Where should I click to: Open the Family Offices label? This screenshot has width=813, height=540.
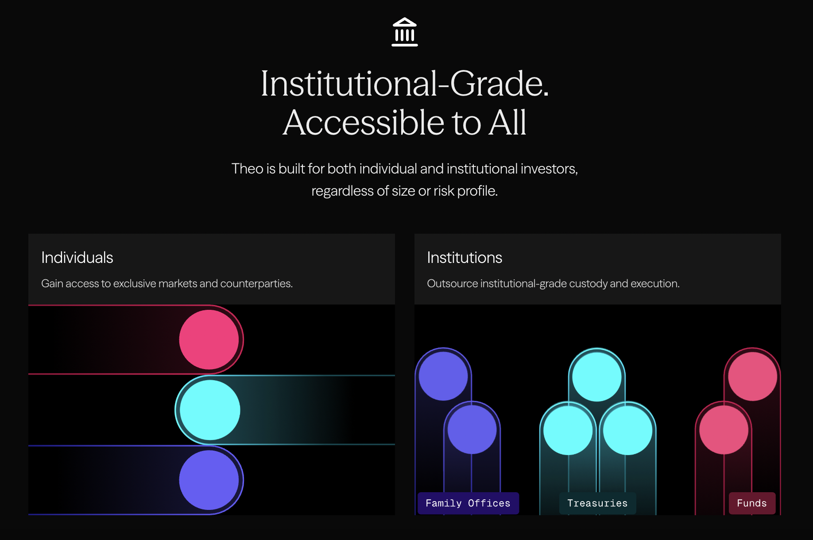468,503
